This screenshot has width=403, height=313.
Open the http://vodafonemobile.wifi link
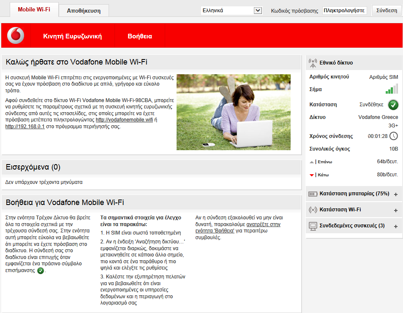124,120
